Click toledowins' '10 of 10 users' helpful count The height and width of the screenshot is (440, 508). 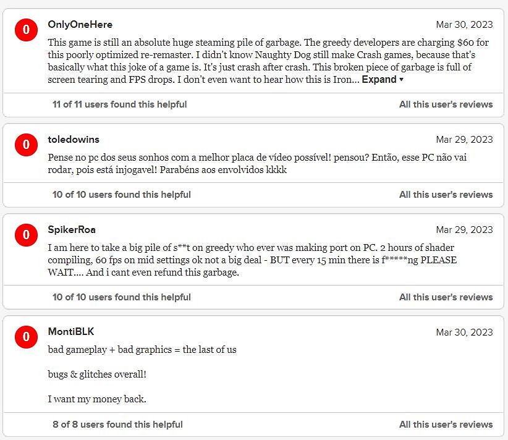(x=121, y=195)
